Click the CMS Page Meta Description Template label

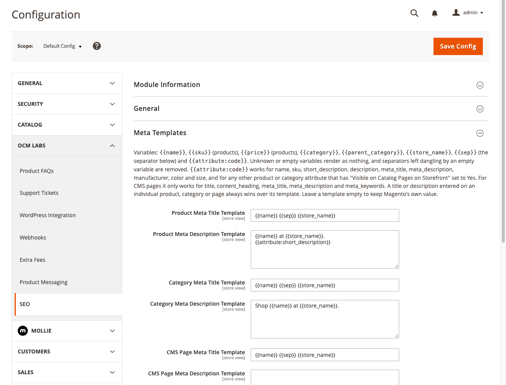196,373
